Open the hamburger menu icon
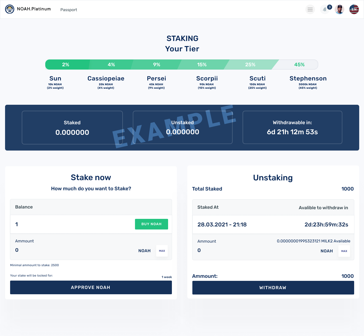Screen dimensions: 364x336 (310, 10)
